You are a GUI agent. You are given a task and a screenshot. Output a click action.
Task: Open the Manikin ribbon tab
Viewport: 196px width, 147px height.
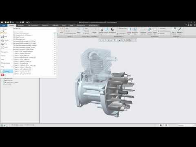click(55, 25)
